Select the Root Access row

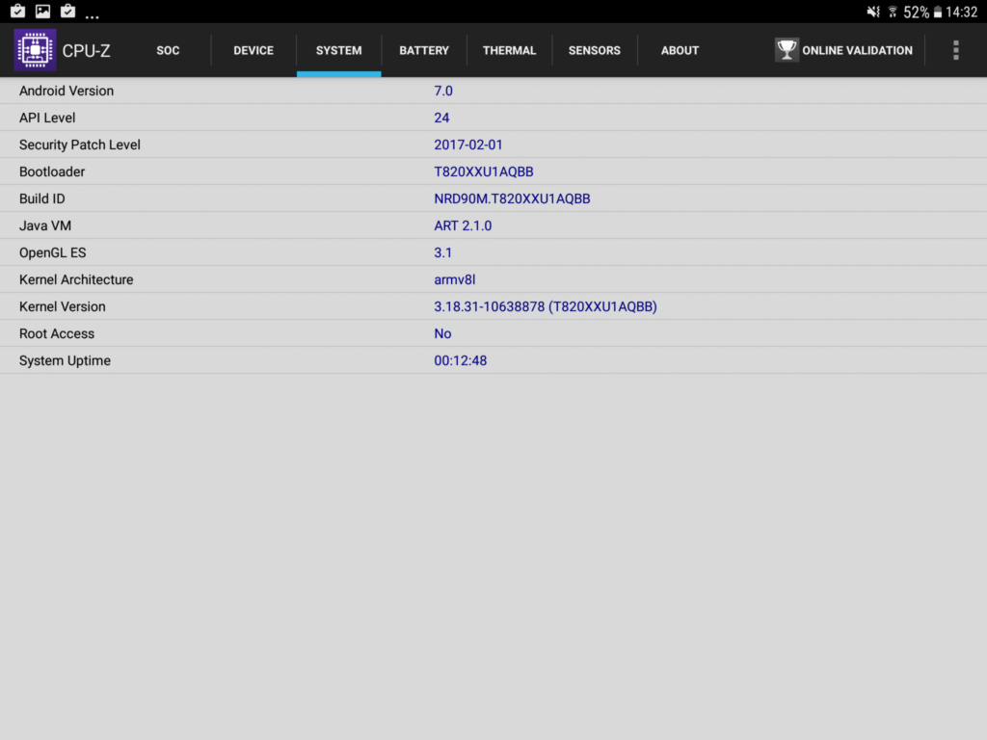(493, 333)
